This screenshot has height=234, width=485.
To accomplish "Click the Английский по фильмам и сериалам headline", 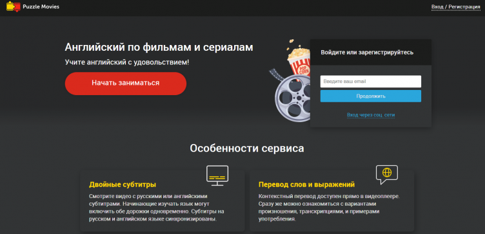I will click(x=159, y=48).
